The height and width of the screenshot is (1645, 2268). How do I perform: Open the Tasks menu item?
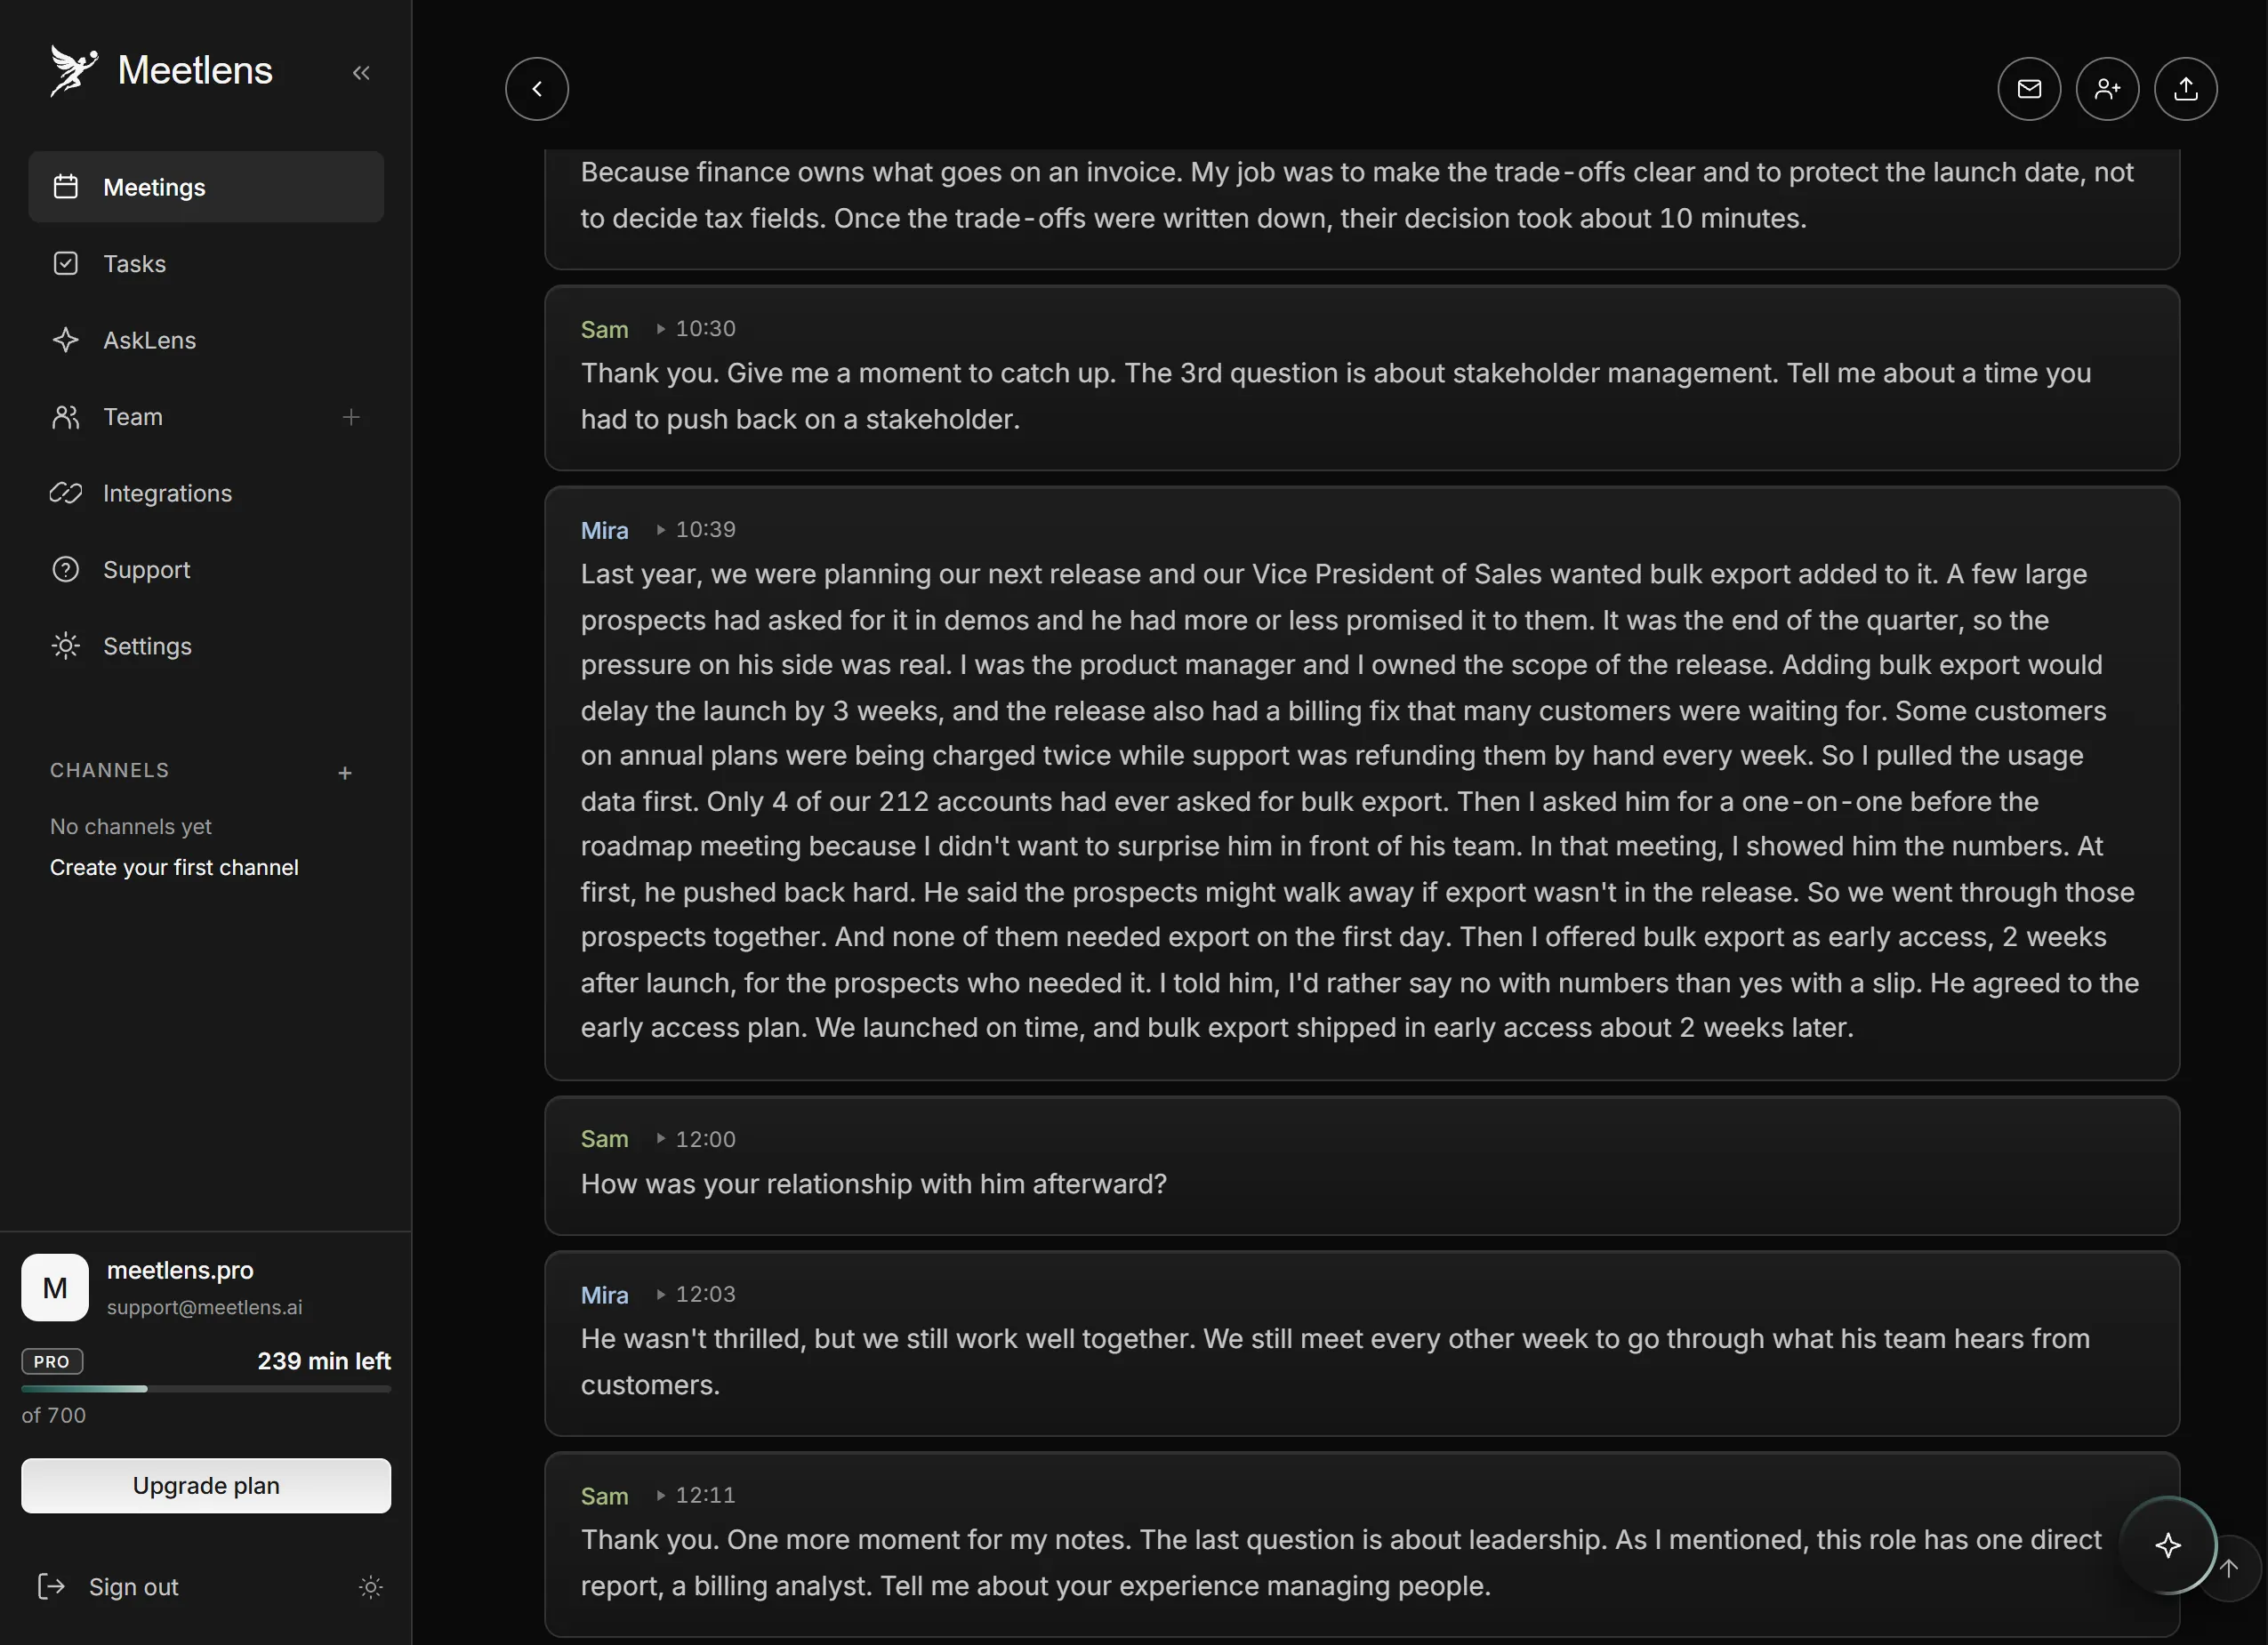206,264
